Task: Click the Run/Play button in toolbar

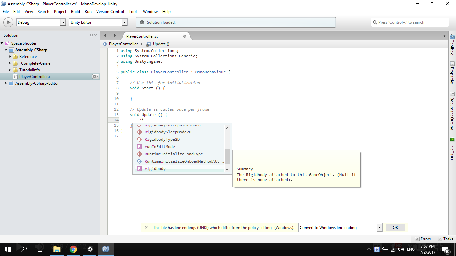Action: coord(8,22)
